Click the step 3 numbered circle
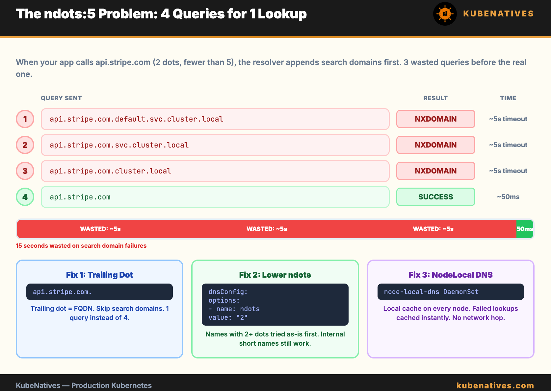 pyautogui.click(x=25, y=171)
